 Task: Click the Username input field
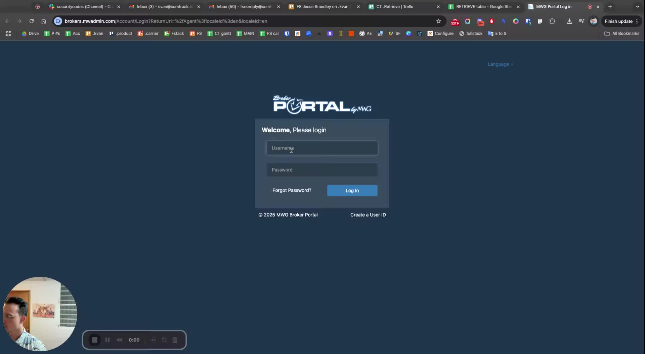322,148
